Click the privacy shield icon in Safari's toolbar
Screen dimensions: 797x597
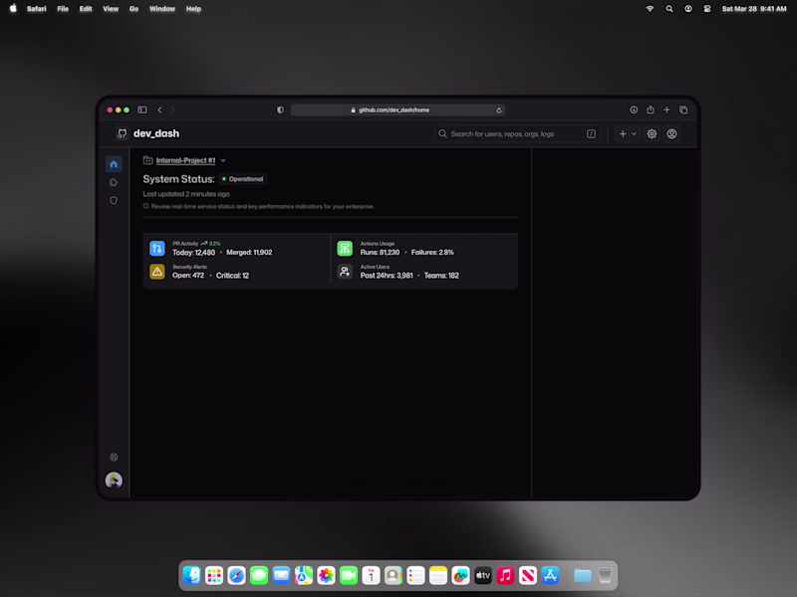(280, 109)
